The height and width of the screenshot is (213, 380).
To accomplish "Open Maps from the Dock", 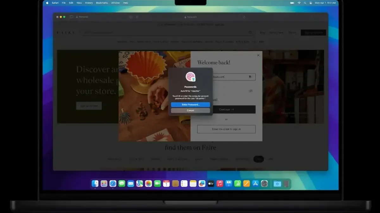I will [x=139, y=183].
